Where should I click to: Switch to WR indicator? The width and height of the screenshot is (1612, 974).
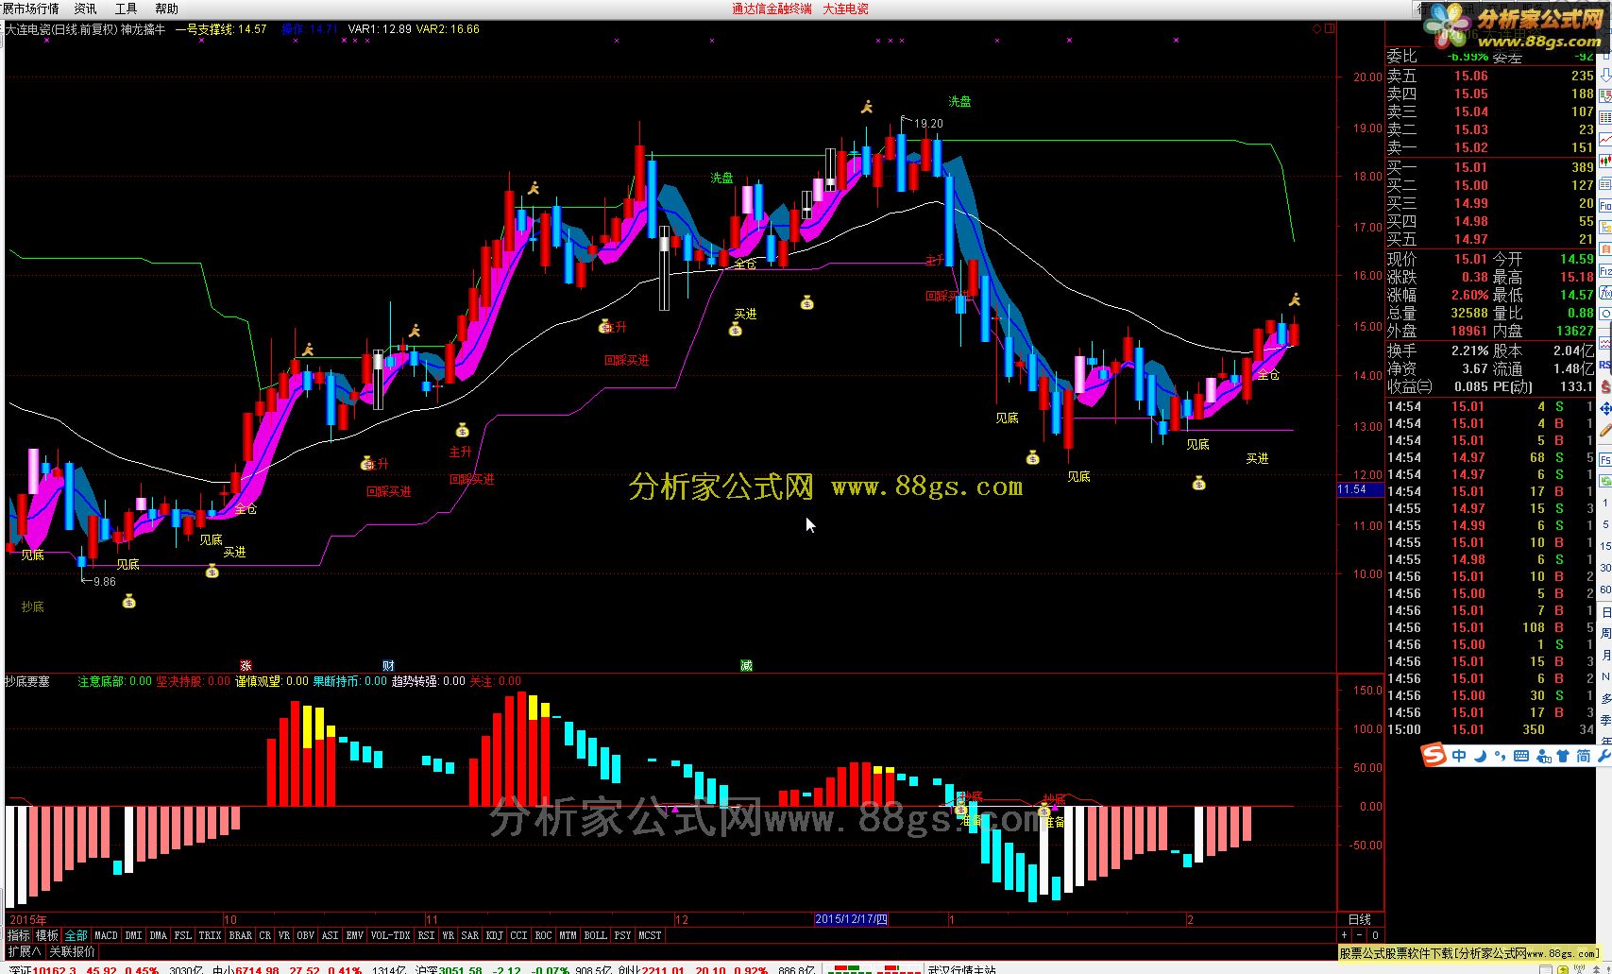[448, 935]
